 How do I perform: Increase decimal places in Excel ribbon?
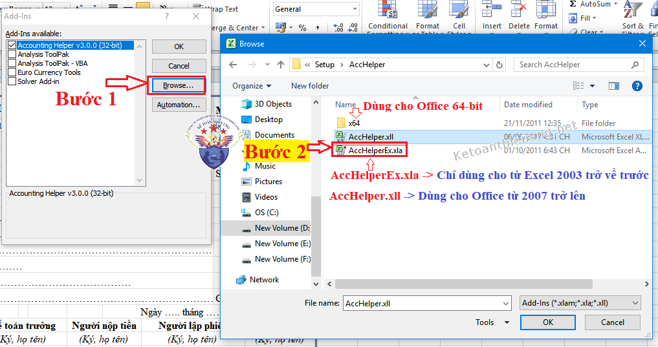pos(338,28)
